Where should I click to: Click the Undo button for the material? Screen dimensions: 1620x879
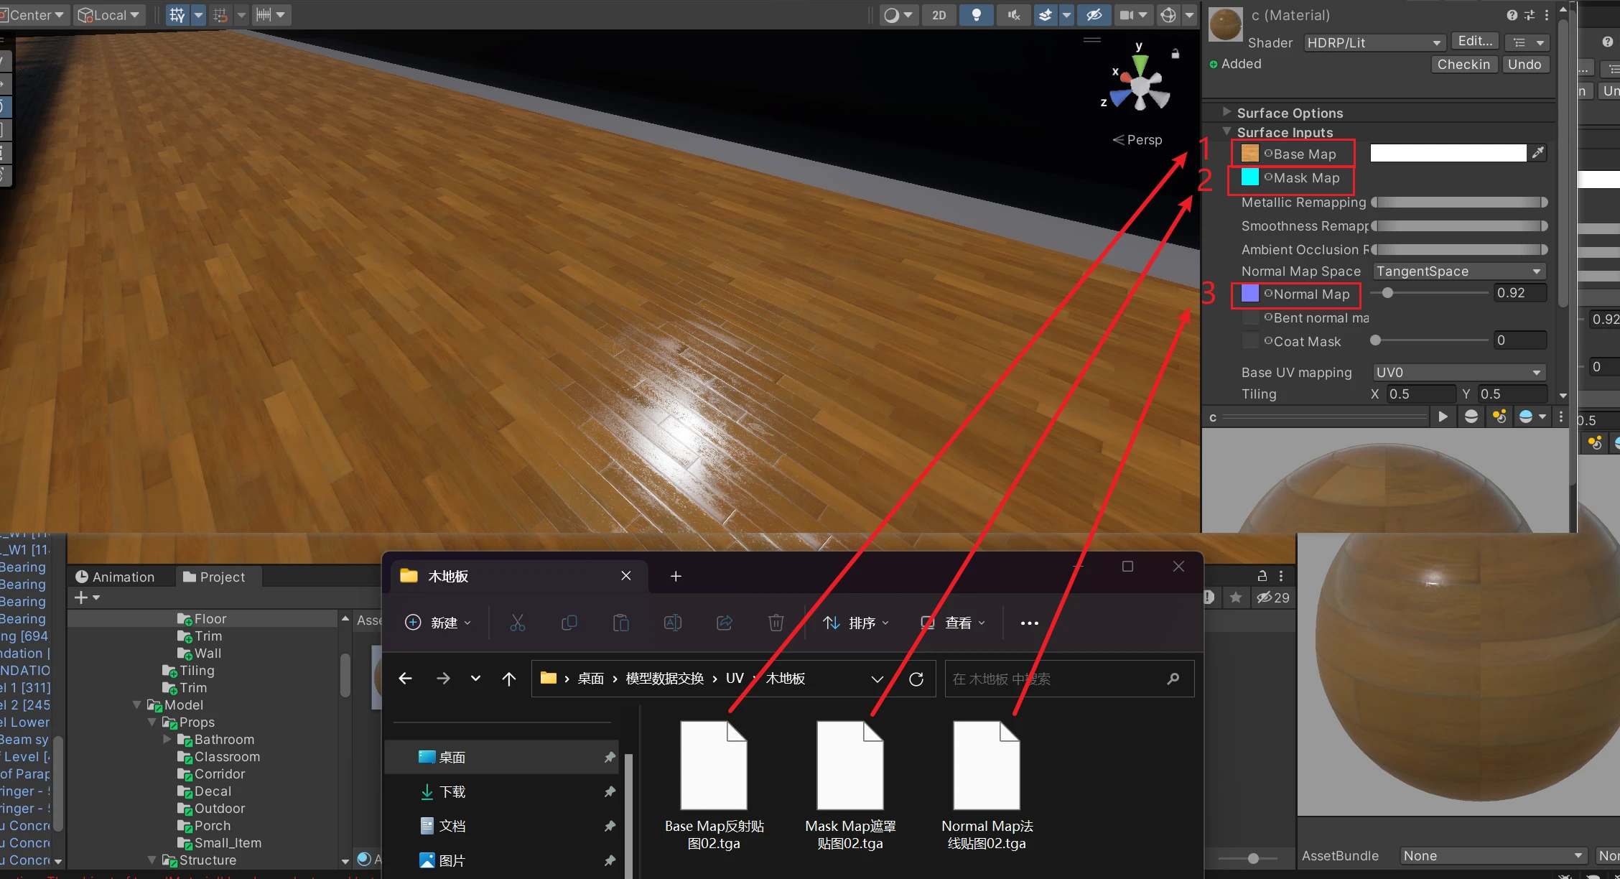pos(1525,64)
